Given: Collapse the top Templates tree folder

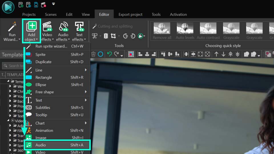Looking at the screenshot, I should coord(8,81).
